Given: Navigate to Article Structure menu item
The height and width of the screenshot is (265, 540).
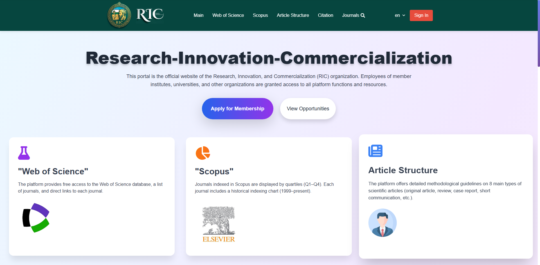Looking at the screenshot, I should (x=293, y=15).
